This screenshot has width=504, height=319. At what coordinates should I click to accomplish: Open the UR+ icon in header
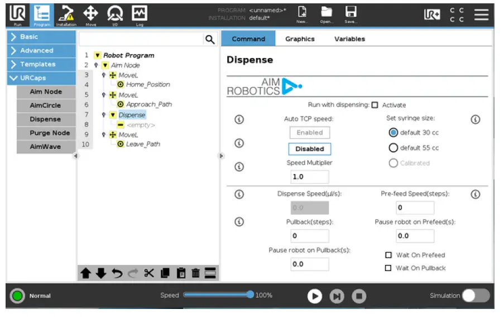431,14
